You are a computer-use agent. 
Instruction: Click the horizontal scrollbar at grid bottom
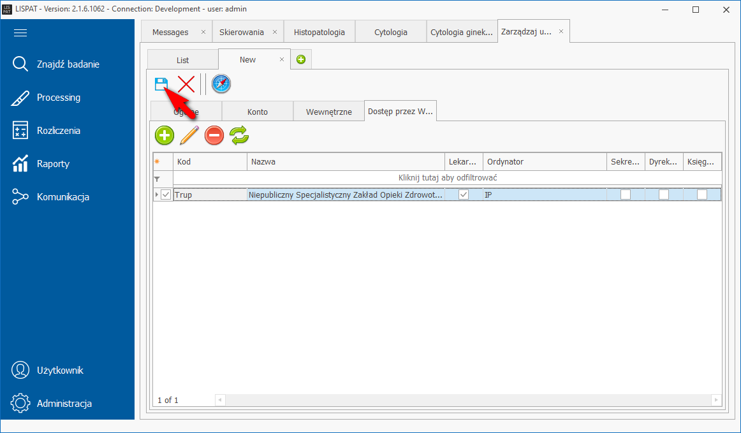click(466, 400)
